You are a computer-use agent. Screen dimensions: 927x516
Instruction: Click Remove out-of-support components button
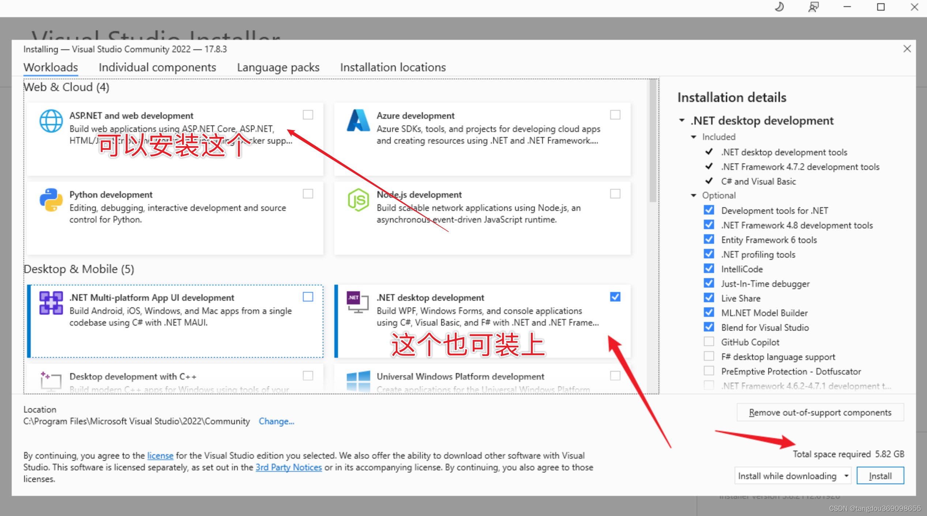click(820, 413)
